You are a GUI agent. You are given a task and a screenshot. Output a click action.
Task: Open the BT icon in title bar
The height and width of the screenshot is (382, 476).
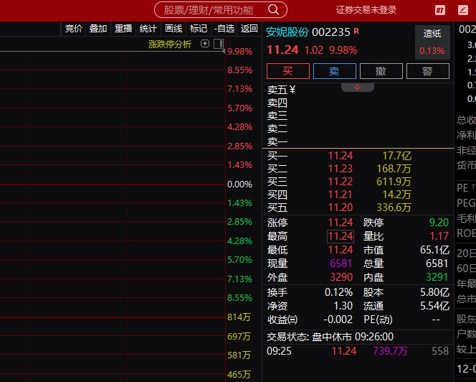(440, 10)
